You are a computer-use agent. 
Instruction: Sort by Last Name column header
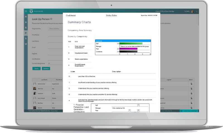(x=44, y=79)
